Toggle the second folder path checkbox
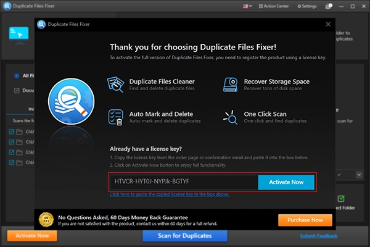Screen dimensions: 370x247 point(11,142)
